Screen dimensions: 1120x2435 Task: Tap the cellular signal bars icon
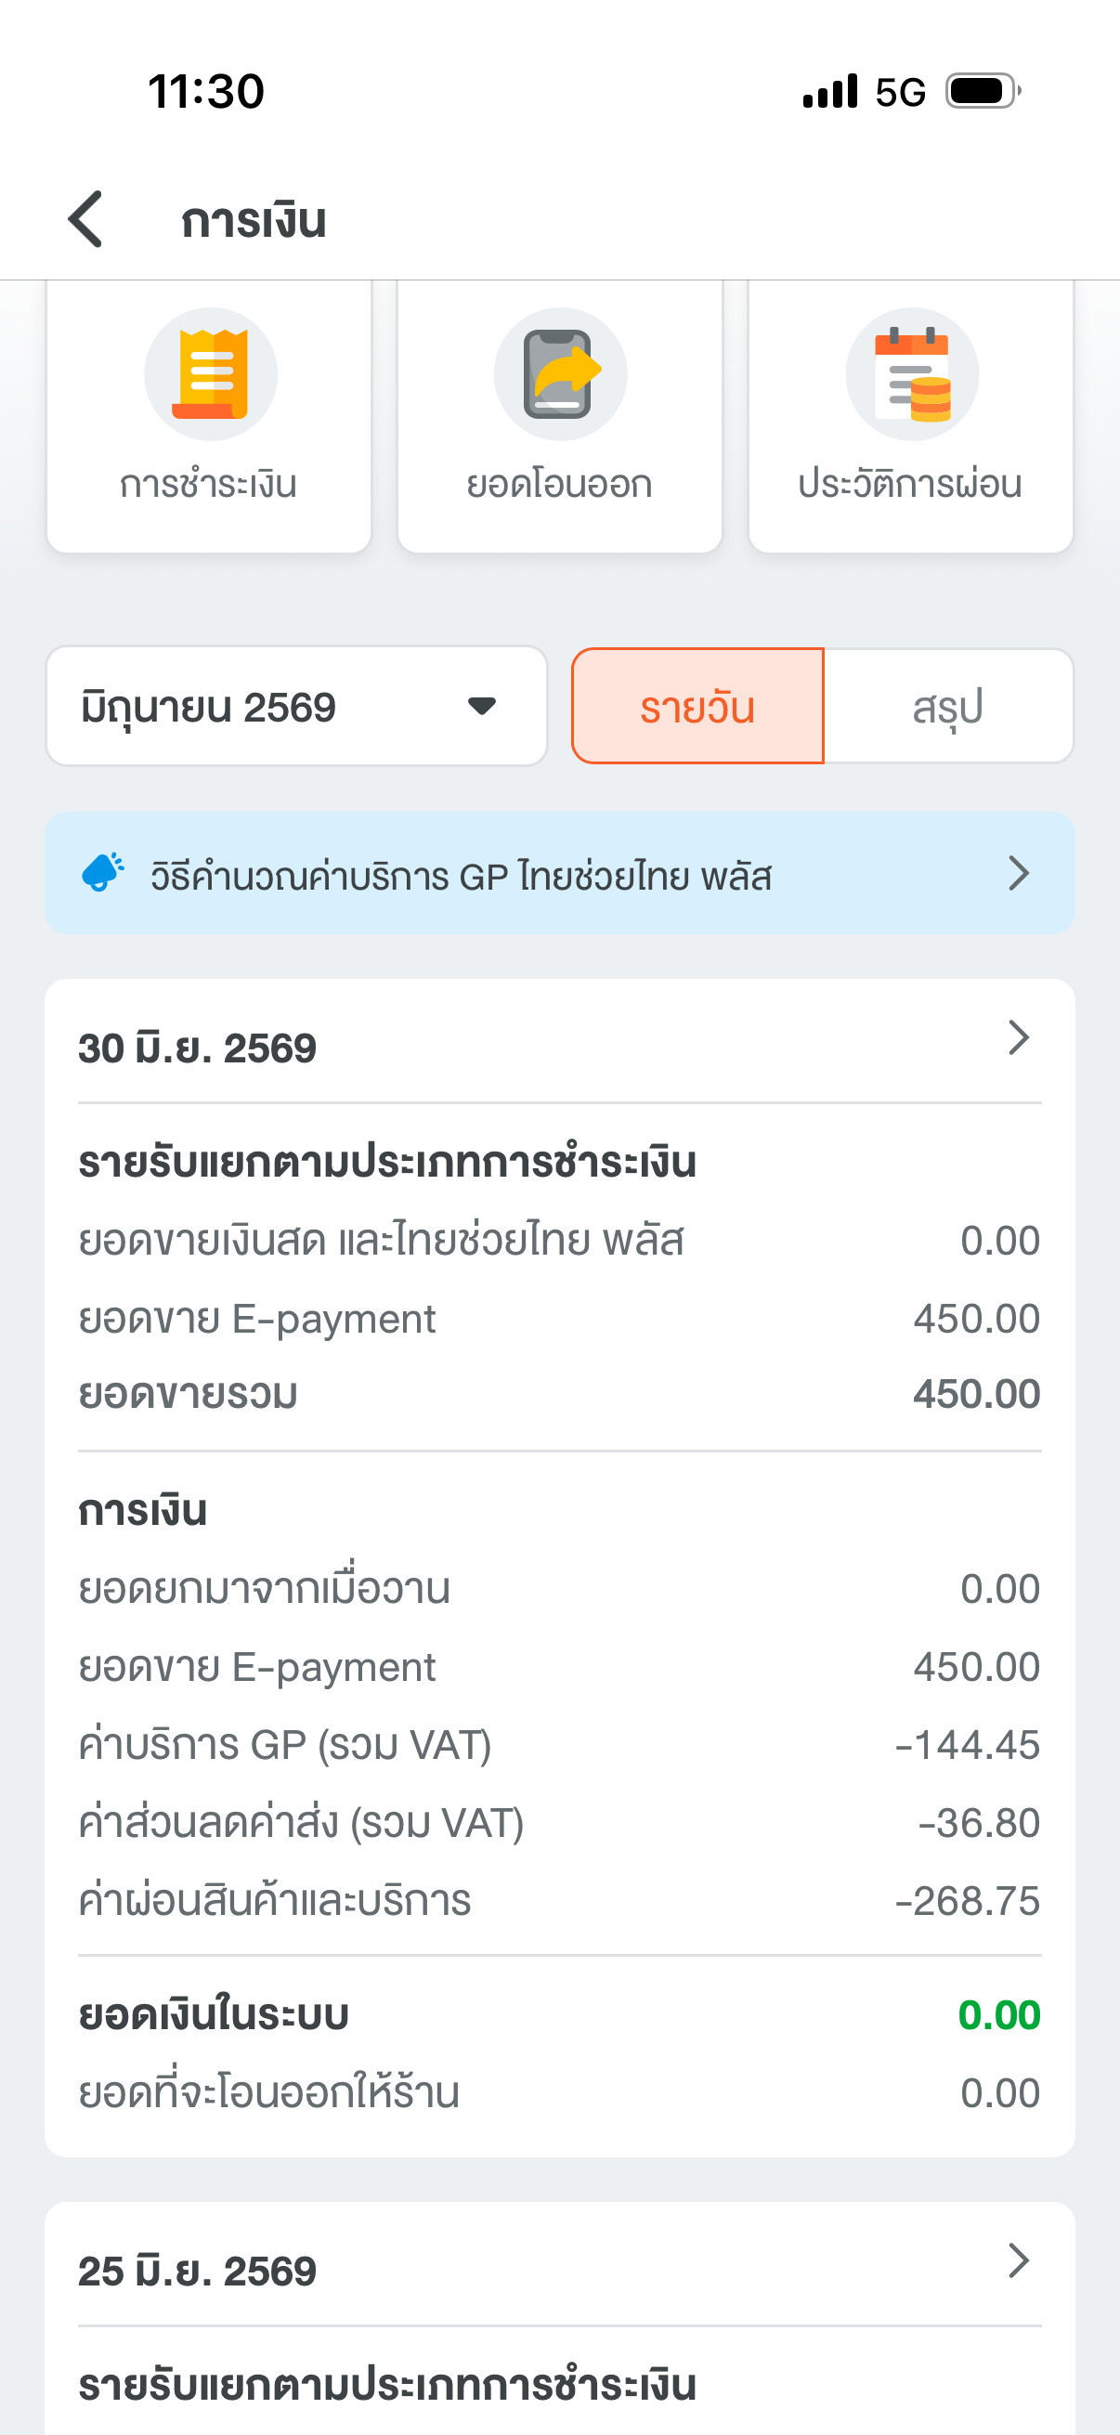pyautogui.click(x=830, y=92)
